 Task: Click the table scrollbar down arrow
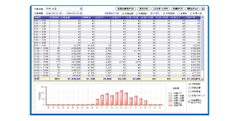point(202,79)
